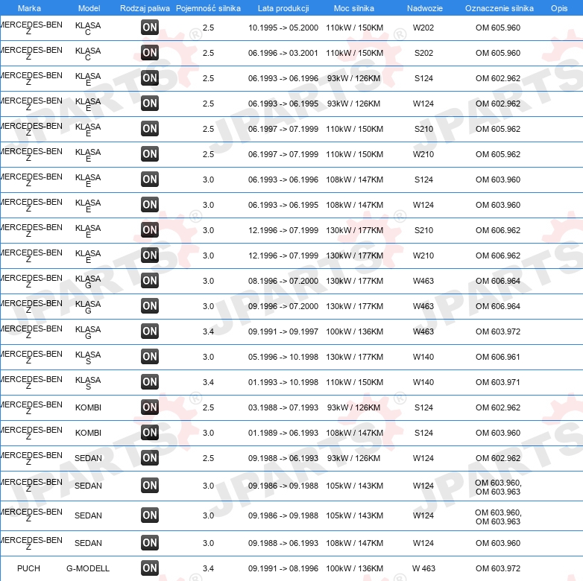
Task: Select the '09.1991 -> 09.1997' date cell
Action: 283,331
